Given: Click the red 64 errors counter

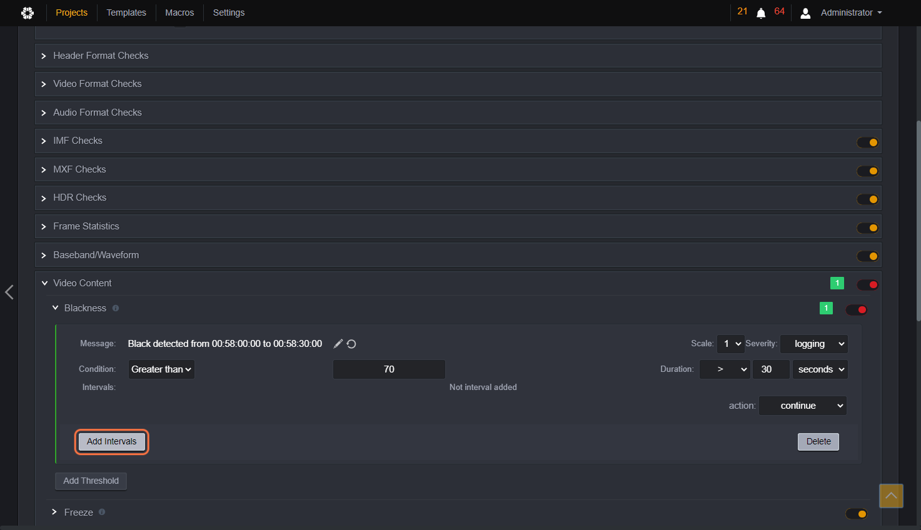Looking at the screenshot, I should tap(779, 11).
